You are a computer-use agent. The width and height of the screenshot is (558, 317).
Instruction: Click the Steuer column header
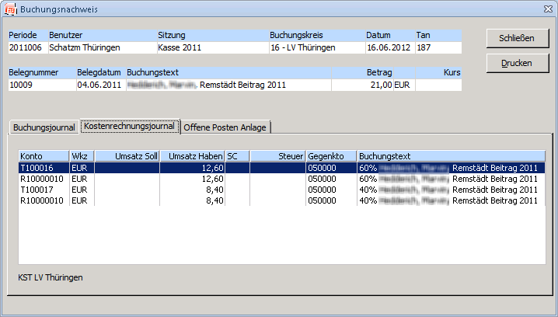(277, 155)
